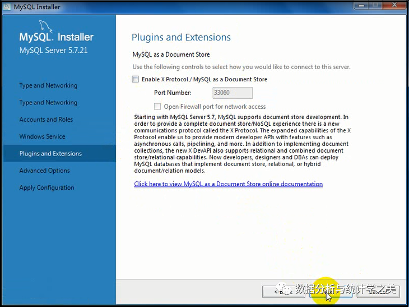Select the Windows Service step

tap(42, 136)
